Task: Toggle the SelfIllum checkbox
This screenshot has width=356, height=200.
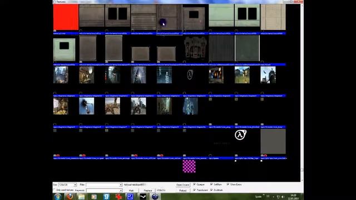Action: (x=211, y=184)
